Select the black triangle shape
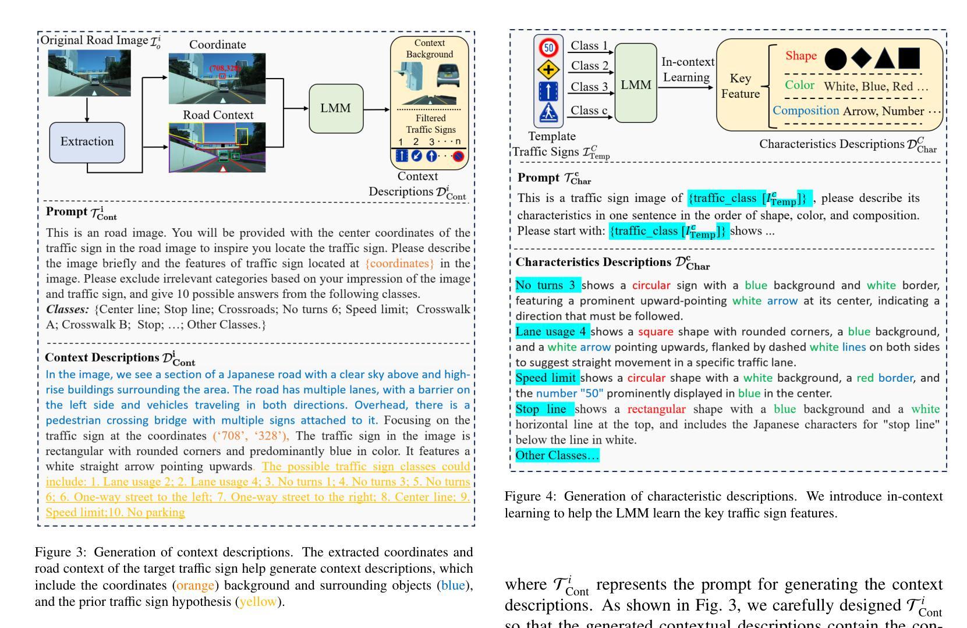This screenshot has width=967, height=628. 884,58
